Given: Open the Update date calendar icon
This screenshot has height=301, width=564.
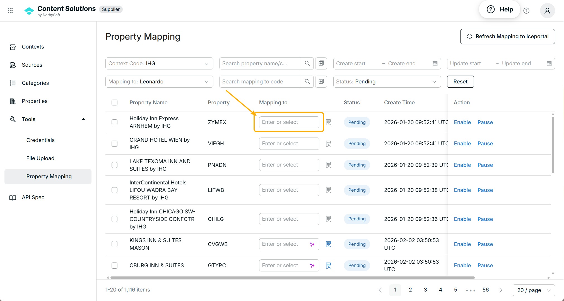Looking at the screenshot, I should click(x=549, y=63).
